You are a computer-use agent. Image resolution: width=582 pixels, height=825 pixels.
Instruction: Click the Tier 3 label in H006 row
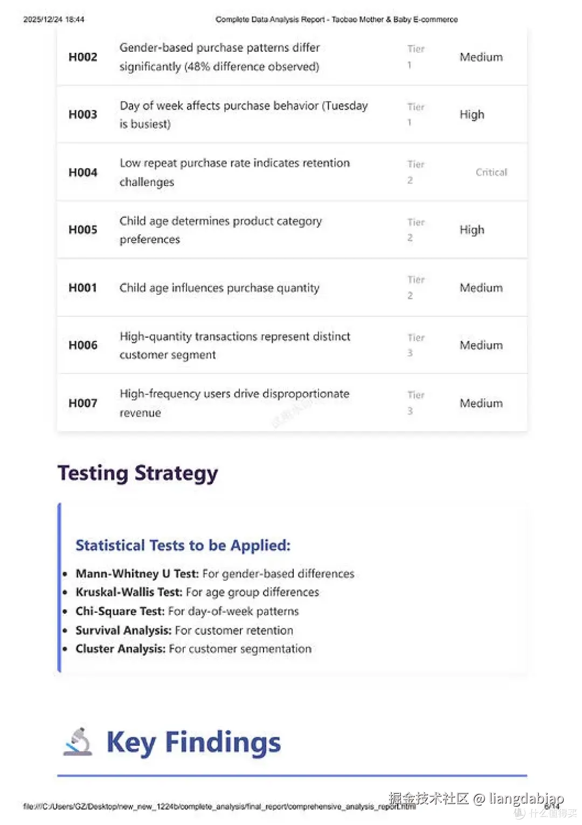(x=415, y=345)
